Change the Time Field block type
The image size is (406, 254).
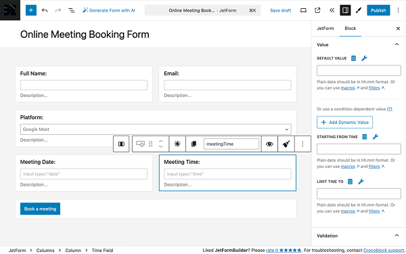click(140, 144)
